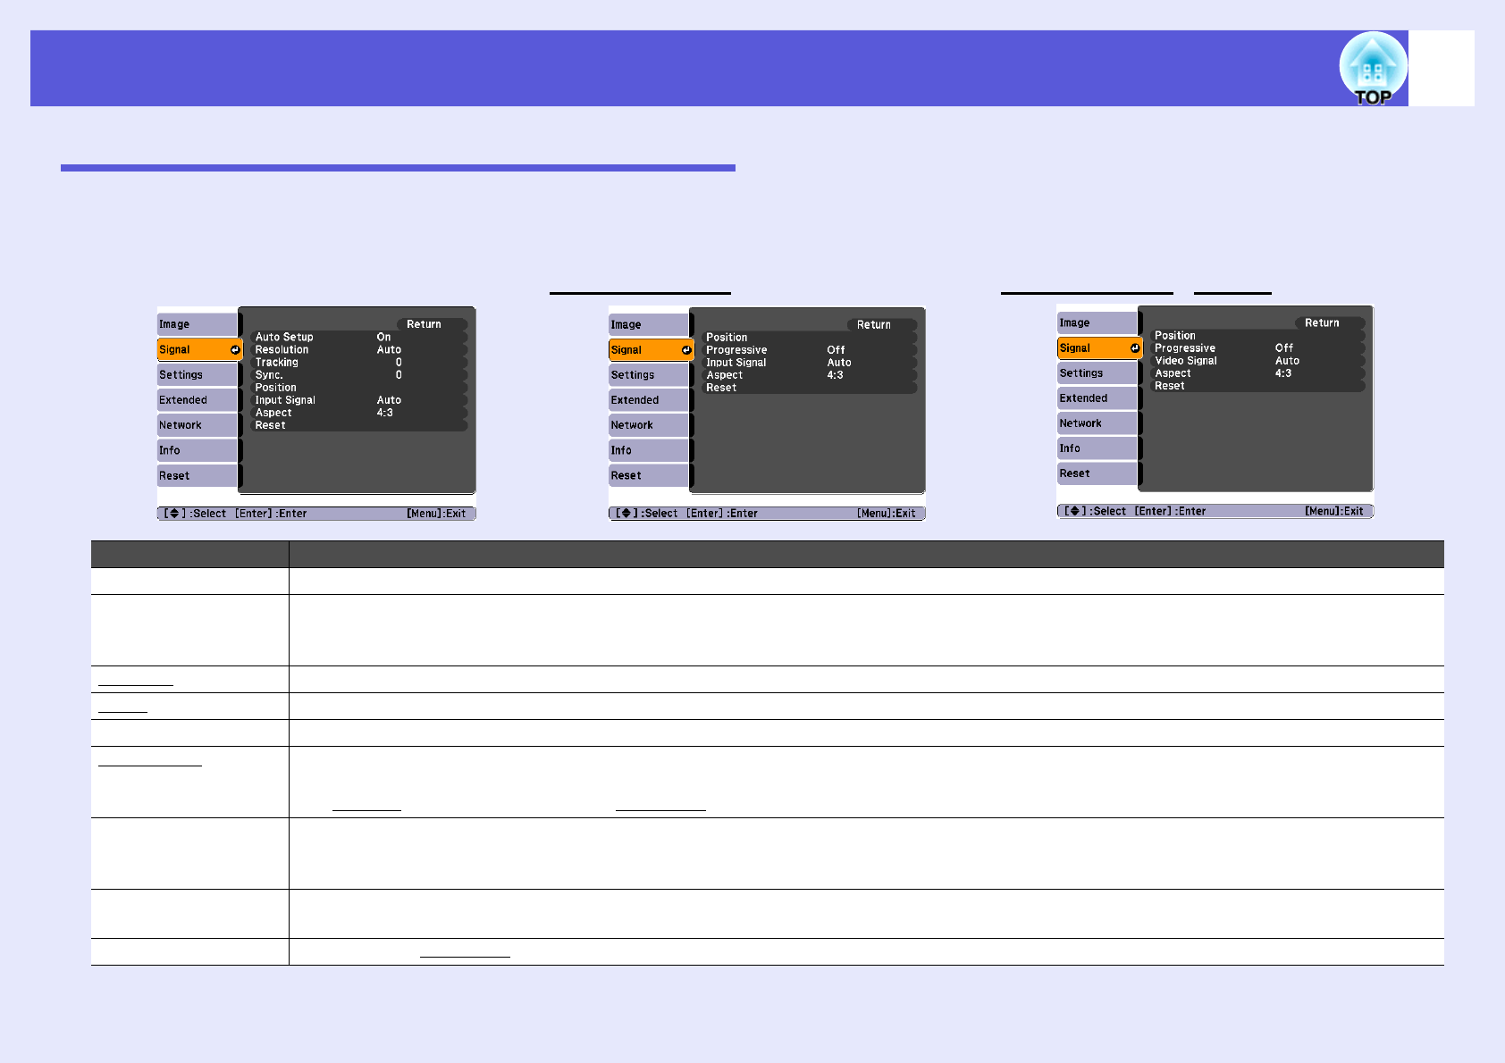Select Image tab in the right menu screenshot
This screenshot has width=1505, height=1063.
pos(1097,322)
